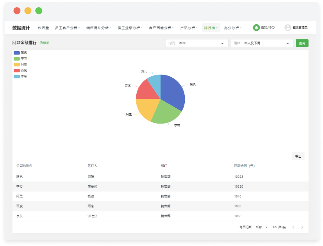Click amount value 1030
Screen dimensions: 323x246
pyautogui.click(x=238, y=206)
